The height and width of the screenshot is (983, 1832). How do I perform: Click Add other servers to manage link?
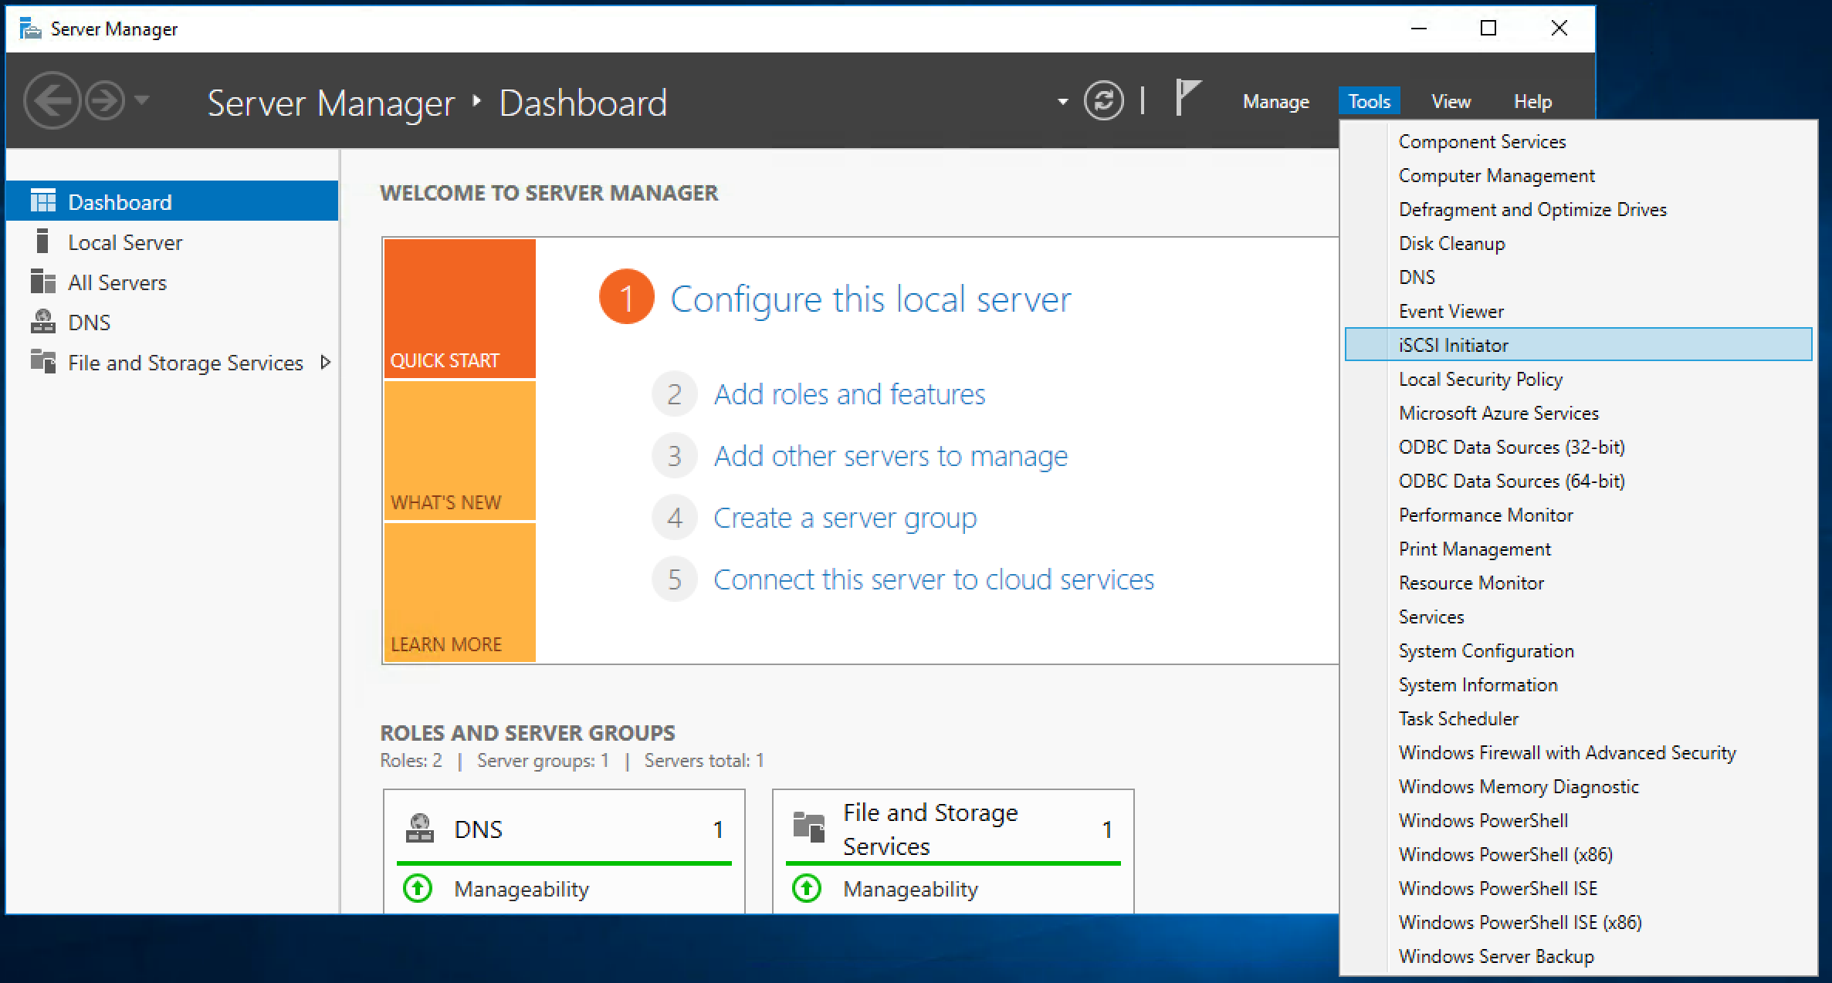(891, 456)
